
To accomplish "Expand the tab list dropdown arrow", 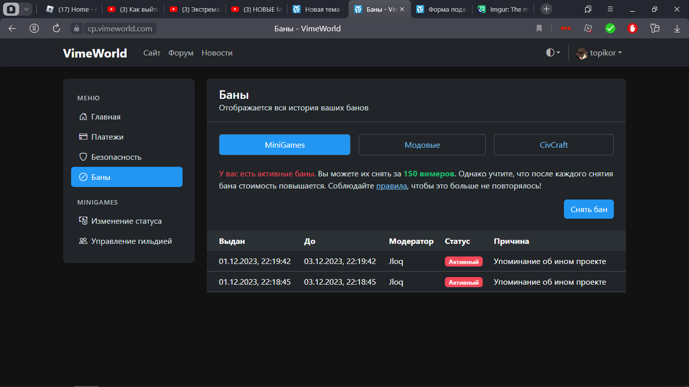I will (25, 9).
